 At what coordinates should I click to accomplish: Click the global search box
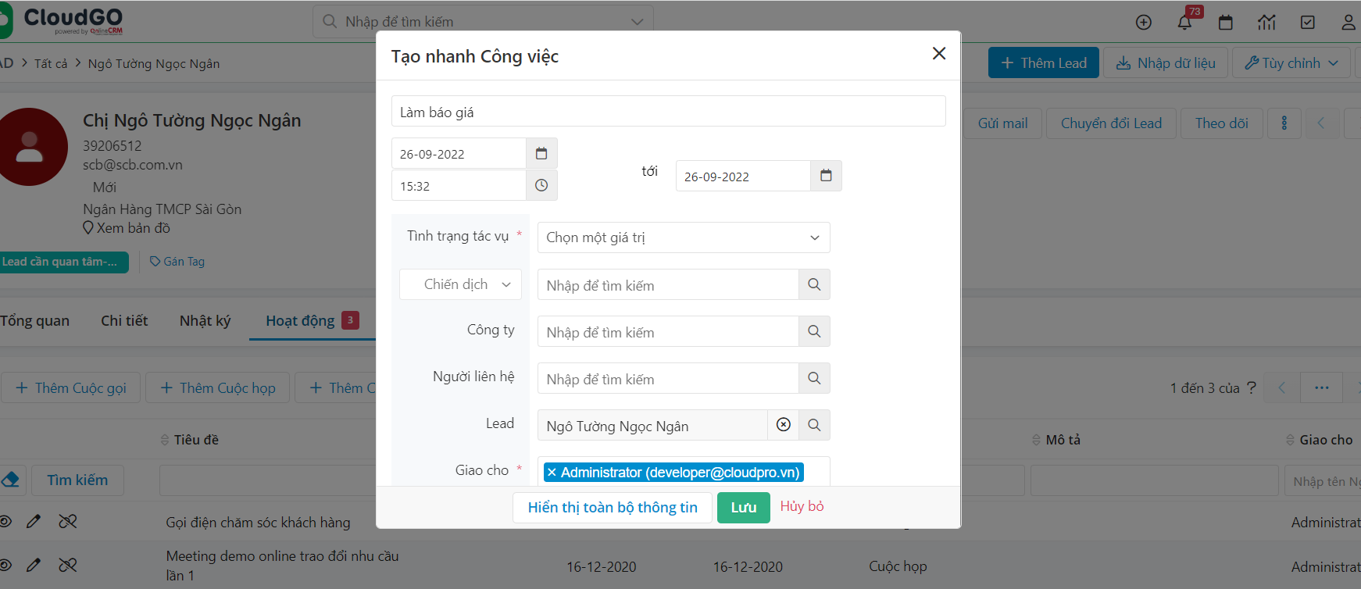[483, 21]
